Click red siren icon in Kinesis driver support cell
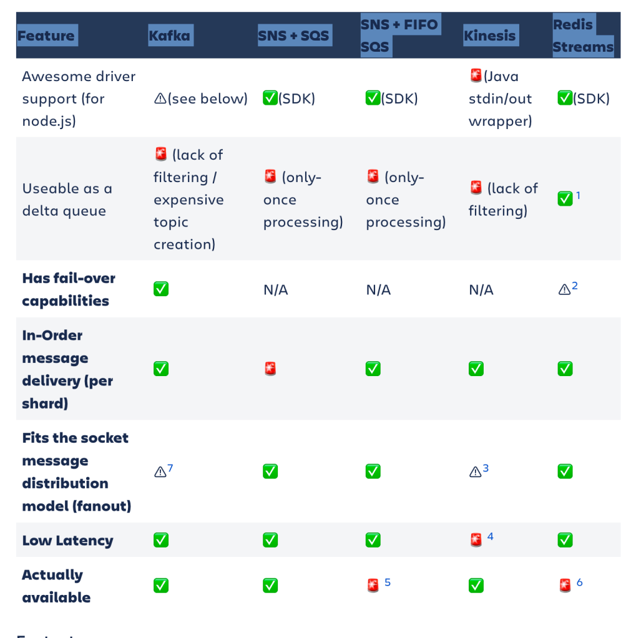 tap(476, 76)
